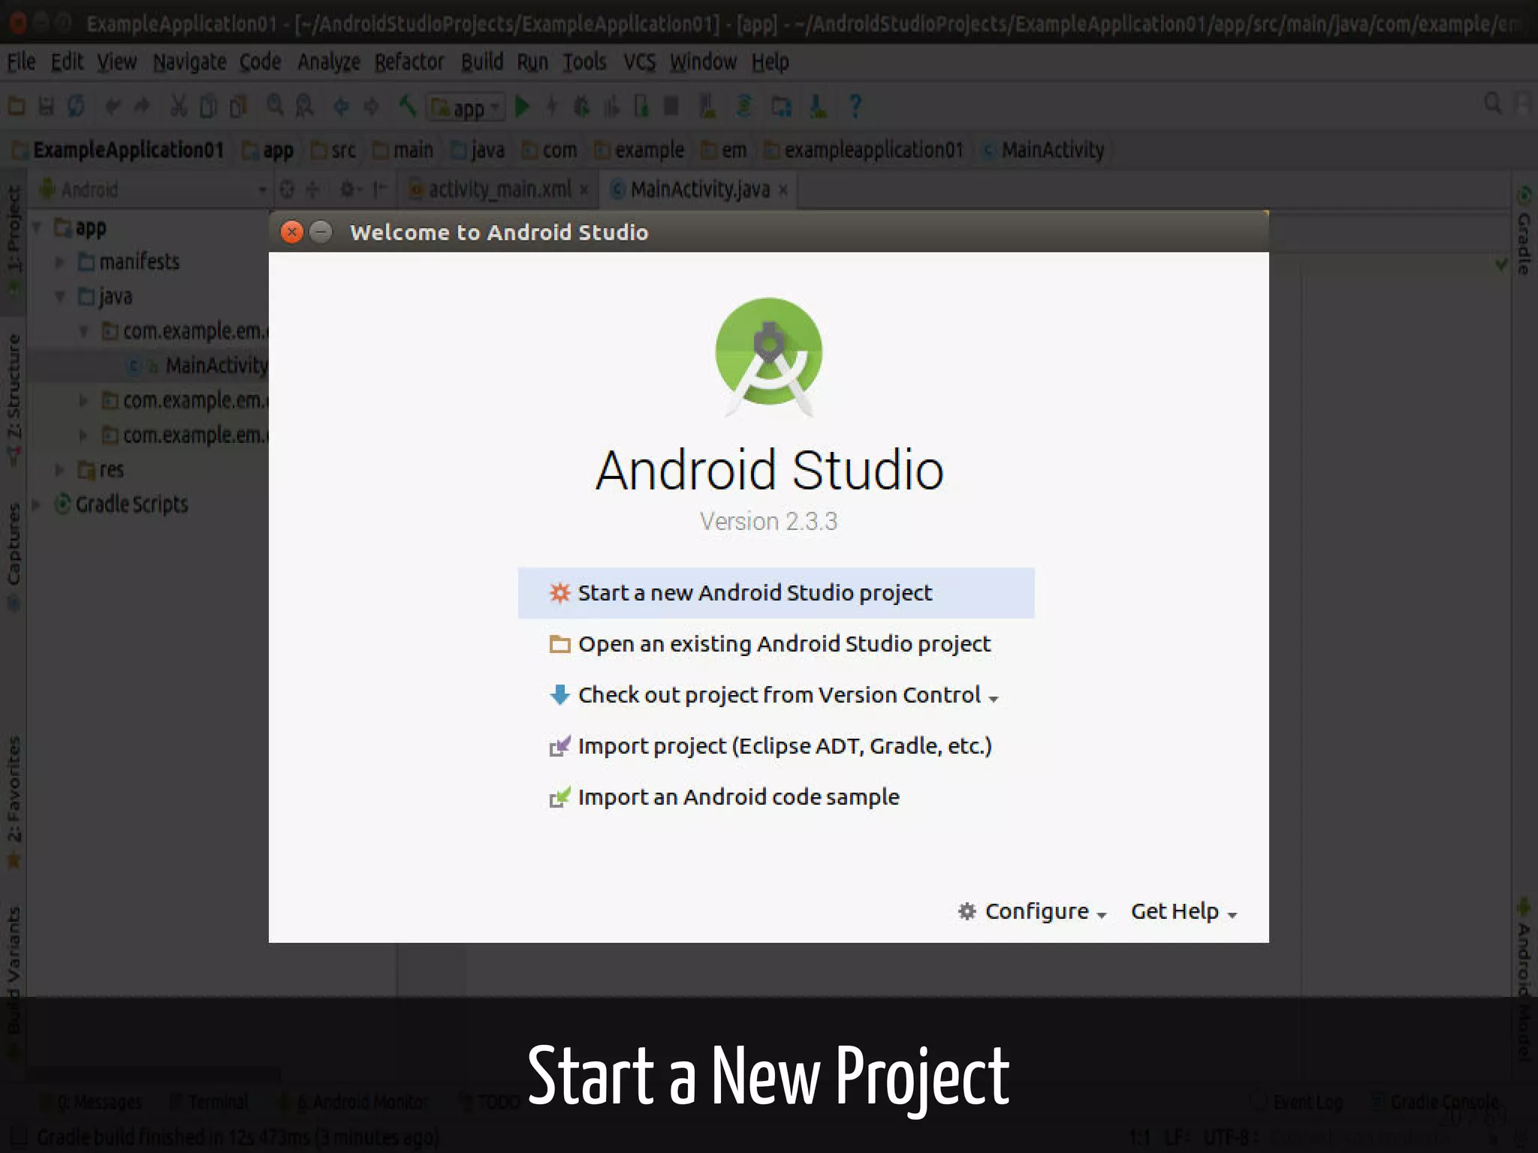Click the Paste toolbar icon
The width and height of the screenshot is (1538, 1153).
pos(238,106)
